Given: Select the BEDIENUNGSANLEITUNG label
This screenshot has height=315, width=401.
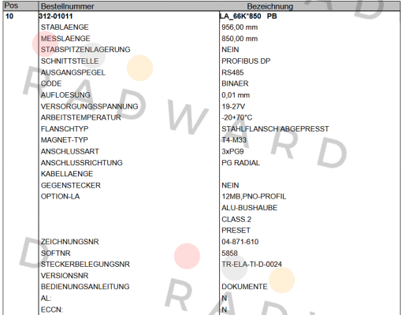Looking at the screenshot, I should [85, 287].
